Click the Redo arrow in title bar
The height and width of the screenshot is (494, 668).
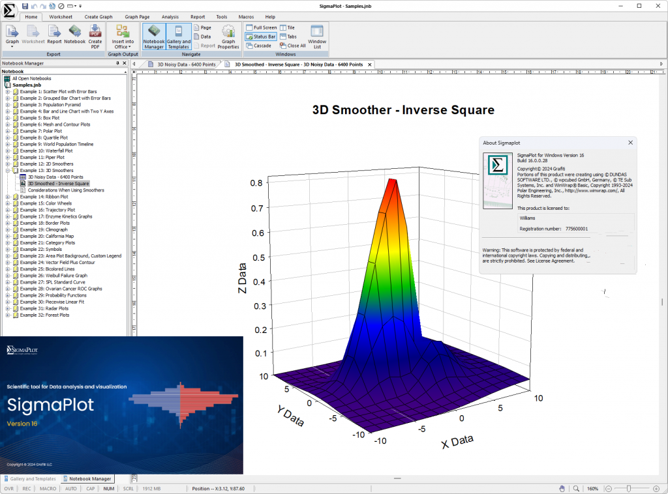43,6
